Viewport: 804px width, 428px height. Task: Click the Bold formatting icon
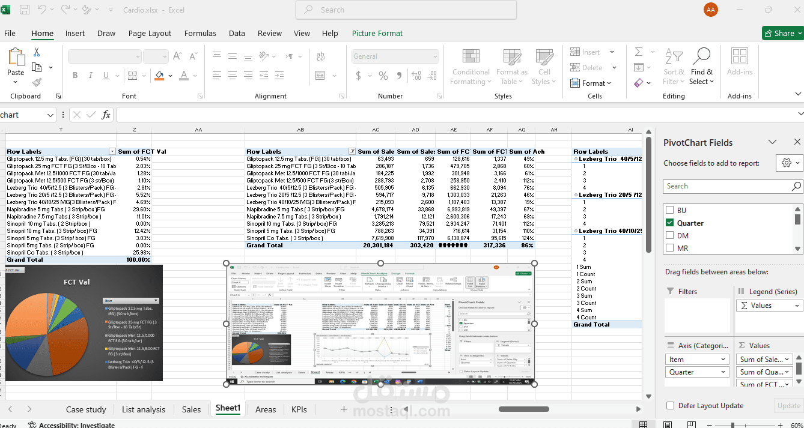tap(75, 76)
